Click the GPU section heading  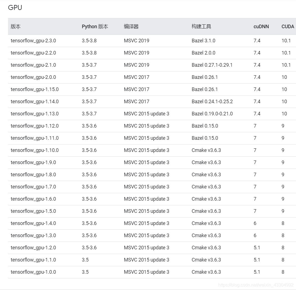point(15,7)
